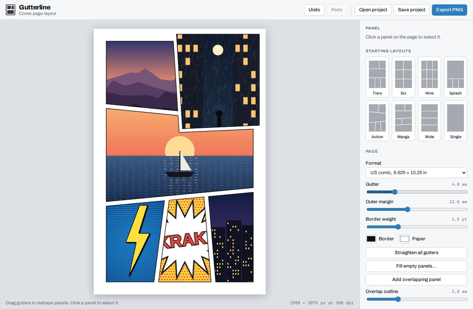Select the purple mountain sunset panel
Image resolution: width=473 pixels, height=309 pixels.
141,76
